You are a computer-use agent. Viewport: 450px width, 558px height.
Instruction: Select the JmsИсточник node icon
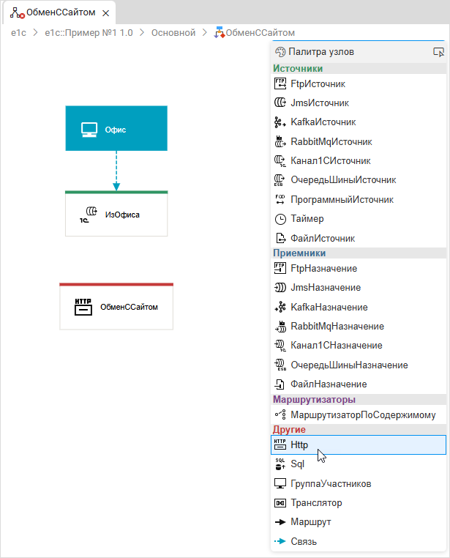coord(280,103)
